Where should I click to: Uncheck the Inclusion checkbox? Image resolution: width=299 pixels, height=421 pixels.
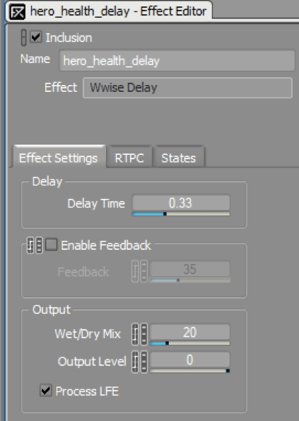(x=36, y=37)
